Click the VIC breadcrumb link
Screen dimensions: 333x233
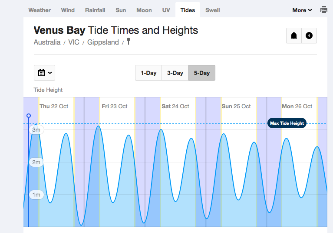tap(74, 42)
